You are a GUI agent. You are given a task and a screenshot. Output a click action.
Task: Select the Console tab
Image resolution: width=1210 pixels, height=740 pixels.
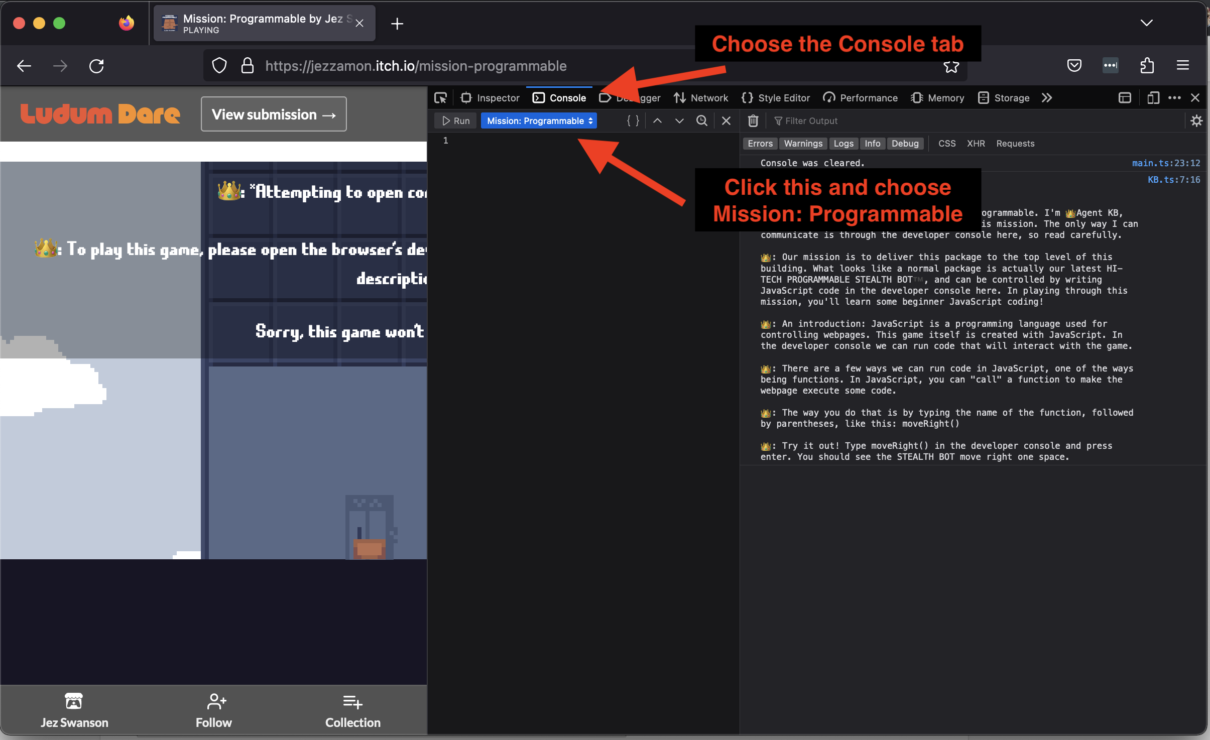559,98
